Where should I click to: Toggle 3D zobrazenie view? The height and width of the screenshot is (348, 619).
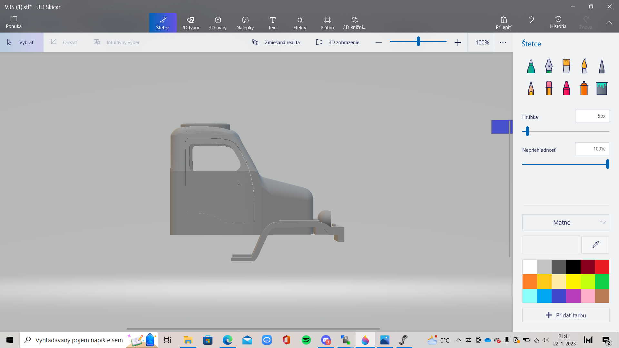(338, 42)
